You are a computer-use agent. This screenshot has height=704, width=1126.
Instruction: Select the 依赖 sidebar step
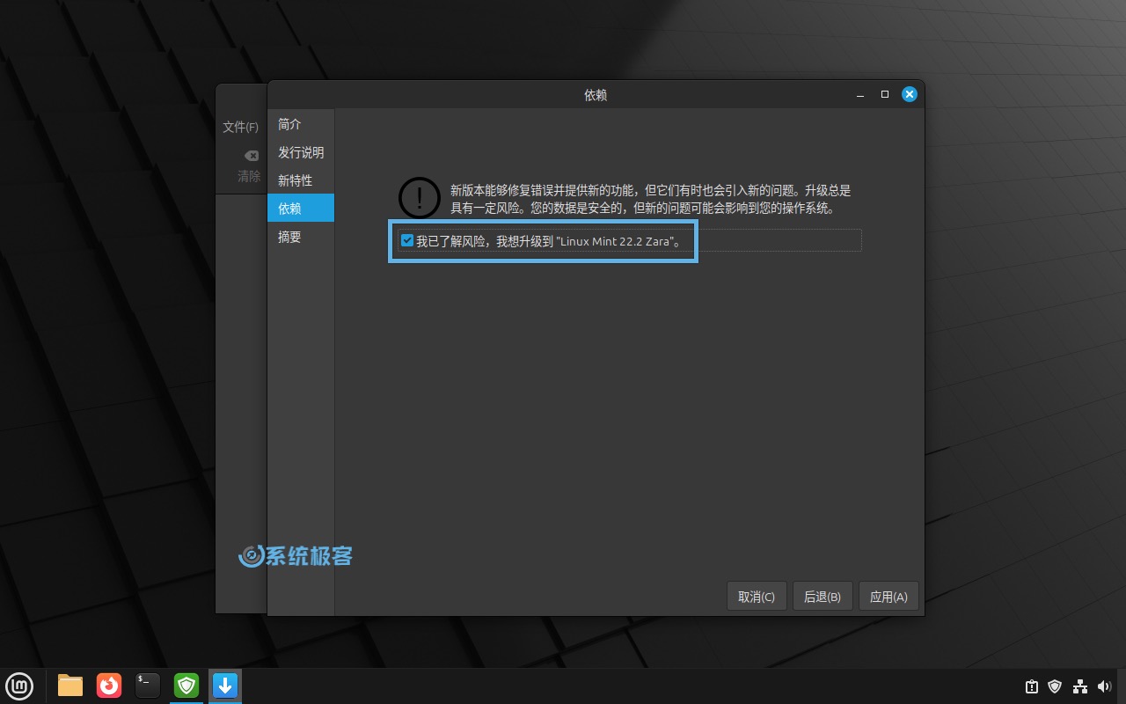(x=301, y=209)
